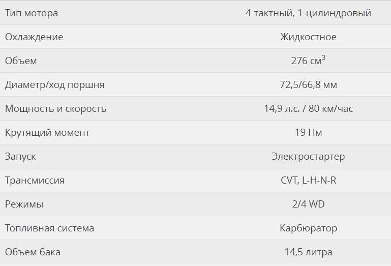The image size is (391, 266).
Task: Select the 'CVT, L-H-N-R' value
Action: (309, 180)
